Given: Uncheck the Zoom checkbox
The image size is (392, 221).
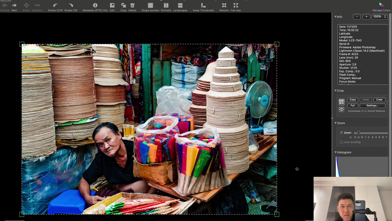Looking at the screenshot, I should click(341, 133).
